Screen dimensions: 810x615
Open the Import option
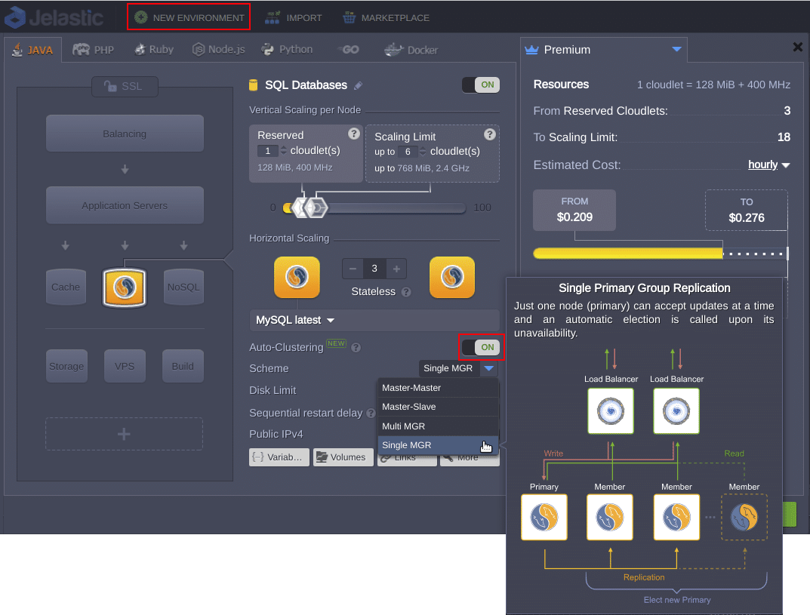(x=293, y=17)
